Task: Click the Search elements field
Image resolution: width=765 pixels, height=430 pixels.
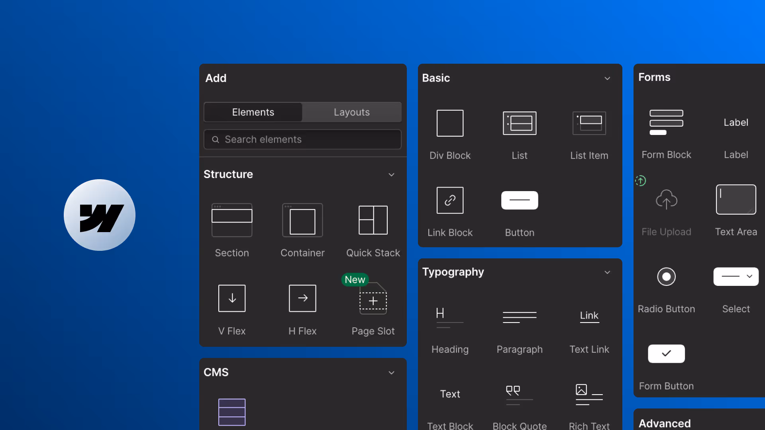Action: point(303,139)
